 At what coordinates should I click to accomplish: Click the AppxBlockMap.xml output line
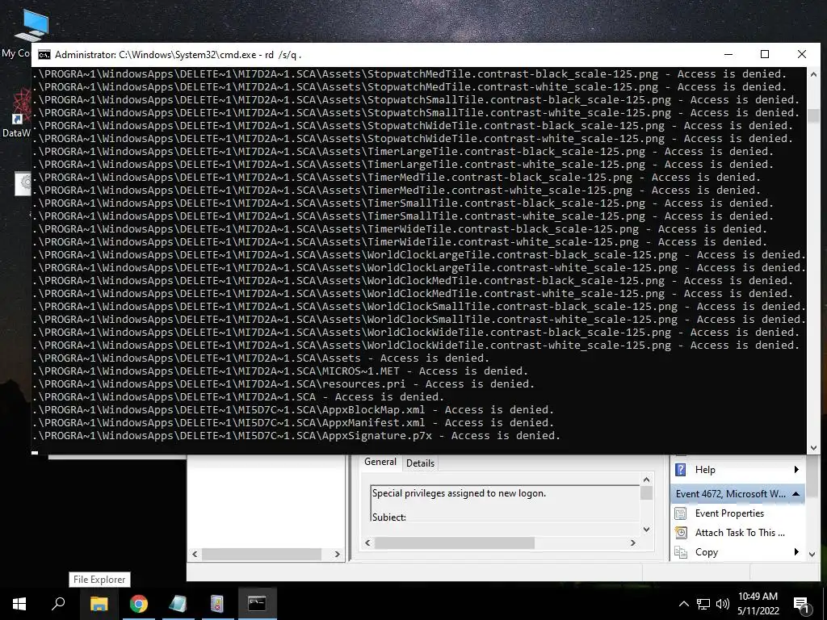(294, 409)
